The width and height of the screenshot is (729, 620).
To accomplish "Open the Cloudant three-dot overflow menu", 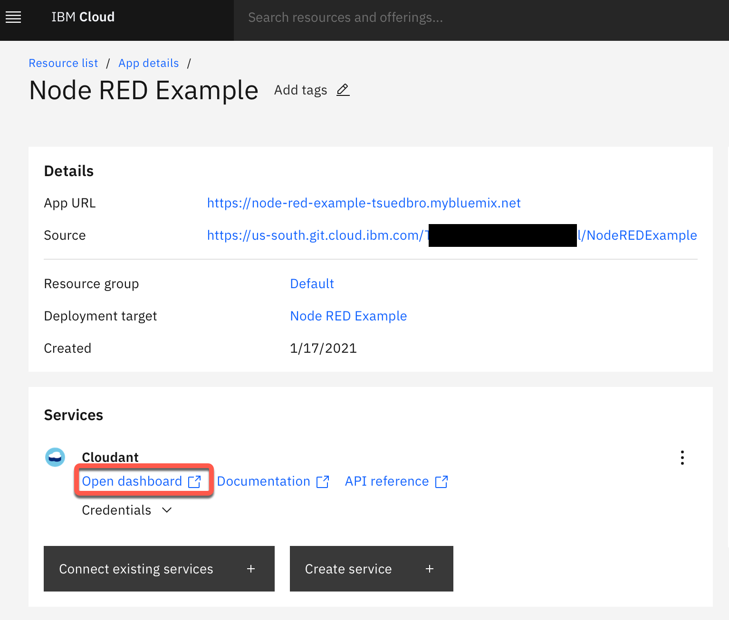I will (682, 458).
